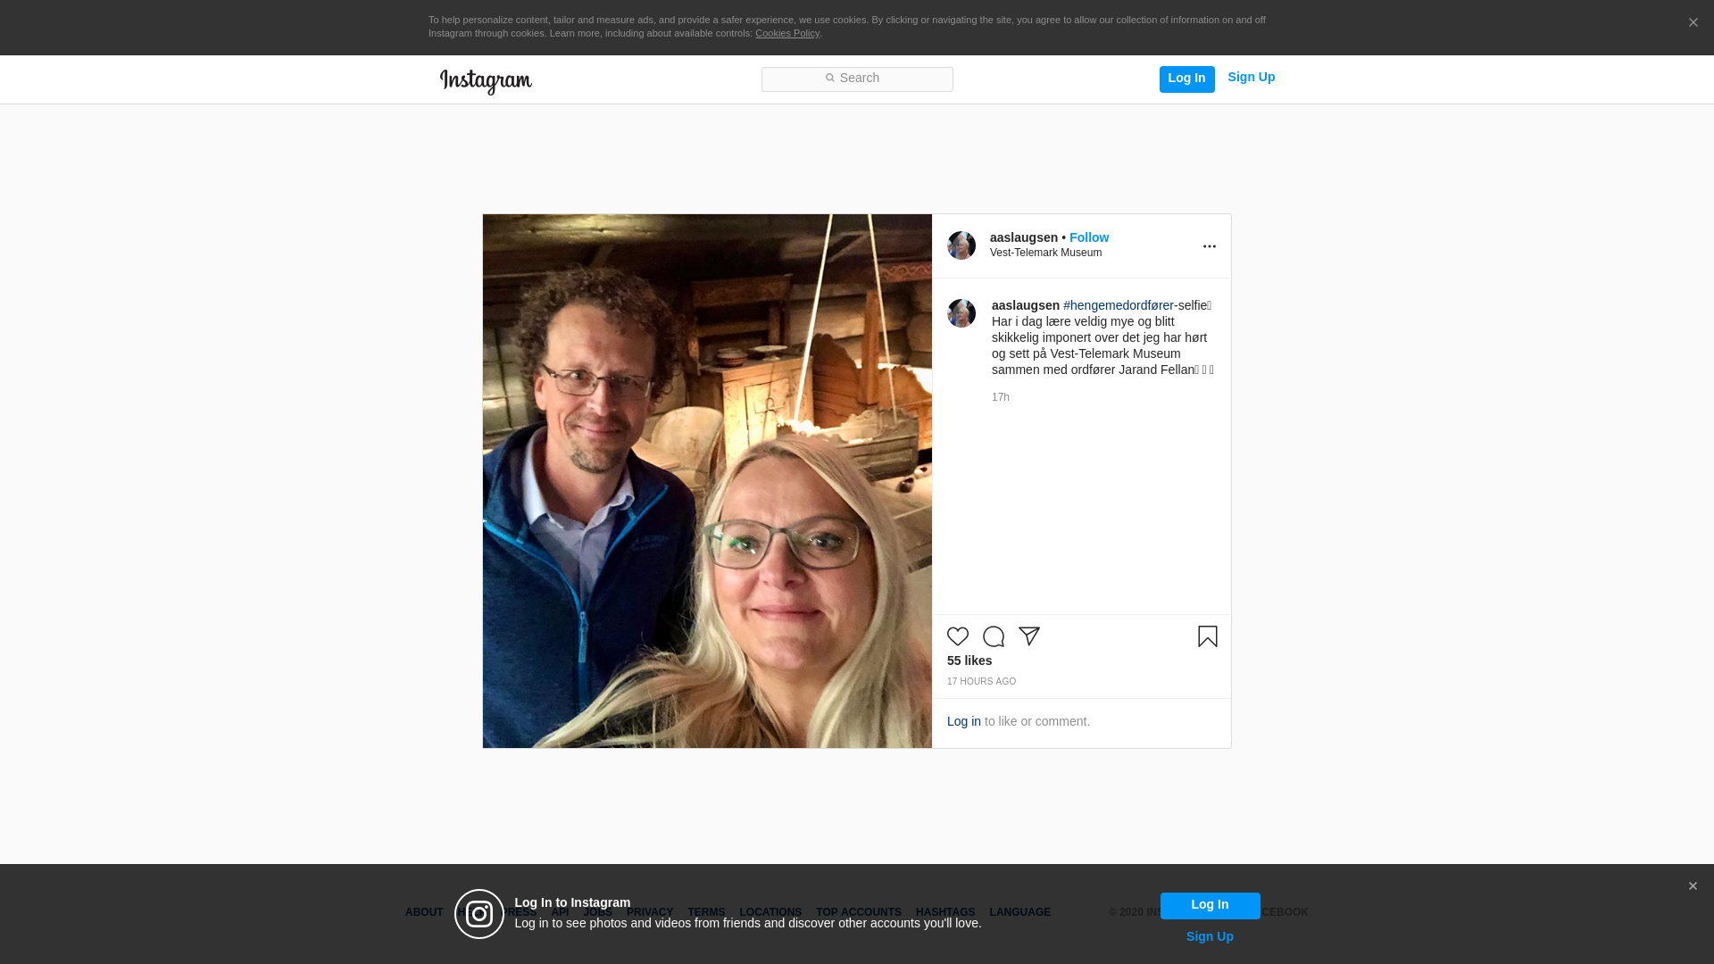Open the LOCATIONS footer link
The image size is (1714, 964).
pyautogui.click(x=770, y=912)
